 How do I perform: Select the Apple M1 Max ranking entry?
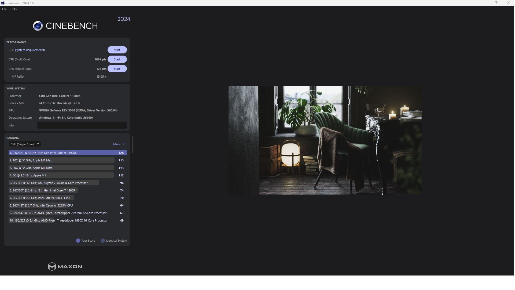[x=68, y=160]
